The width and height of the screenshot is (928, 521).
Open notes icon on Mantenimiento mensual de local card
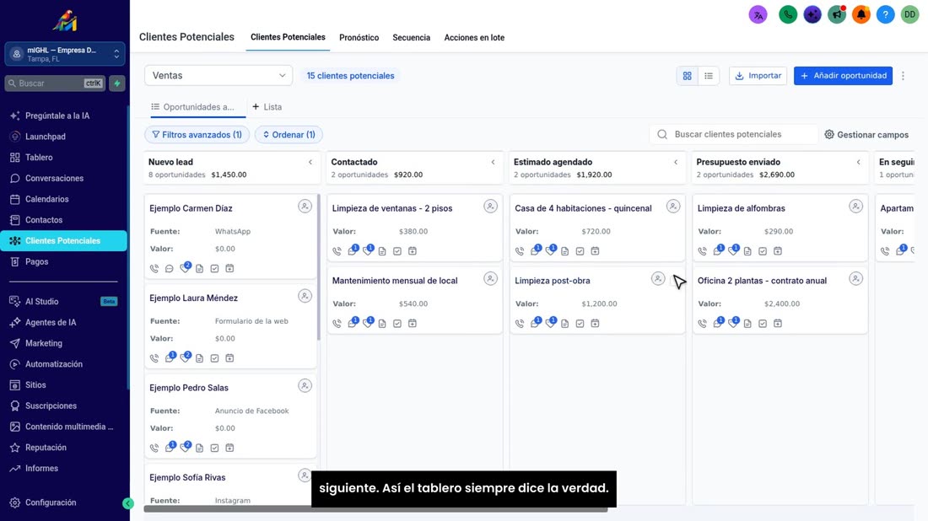(x=382, y=324)
